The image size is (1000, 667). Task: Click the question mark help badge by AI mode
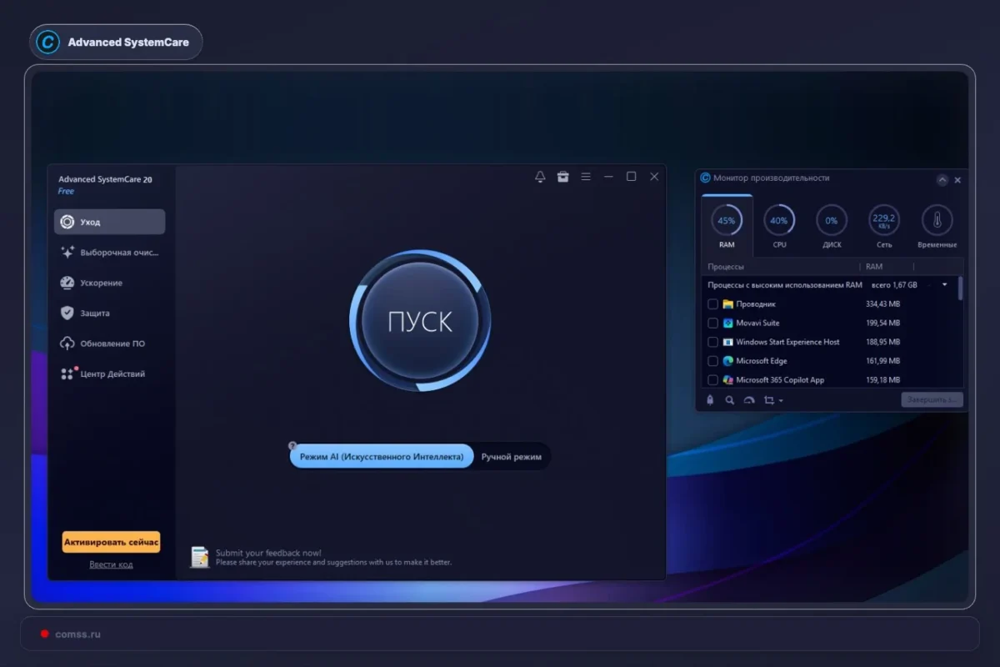click(x=292, y=446)
